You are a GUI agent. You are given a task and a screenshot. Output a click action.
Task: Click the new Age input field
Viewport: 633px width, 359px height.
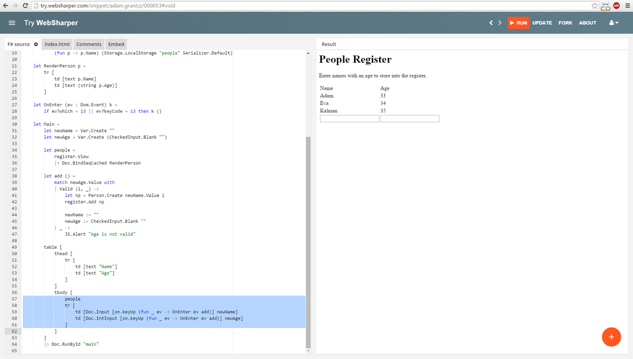410,119
